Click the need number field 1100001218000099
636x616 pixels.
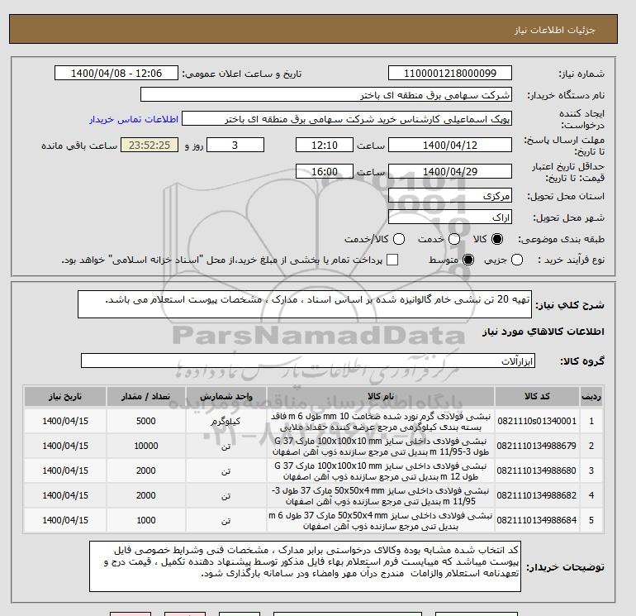(x=450, y=73)
